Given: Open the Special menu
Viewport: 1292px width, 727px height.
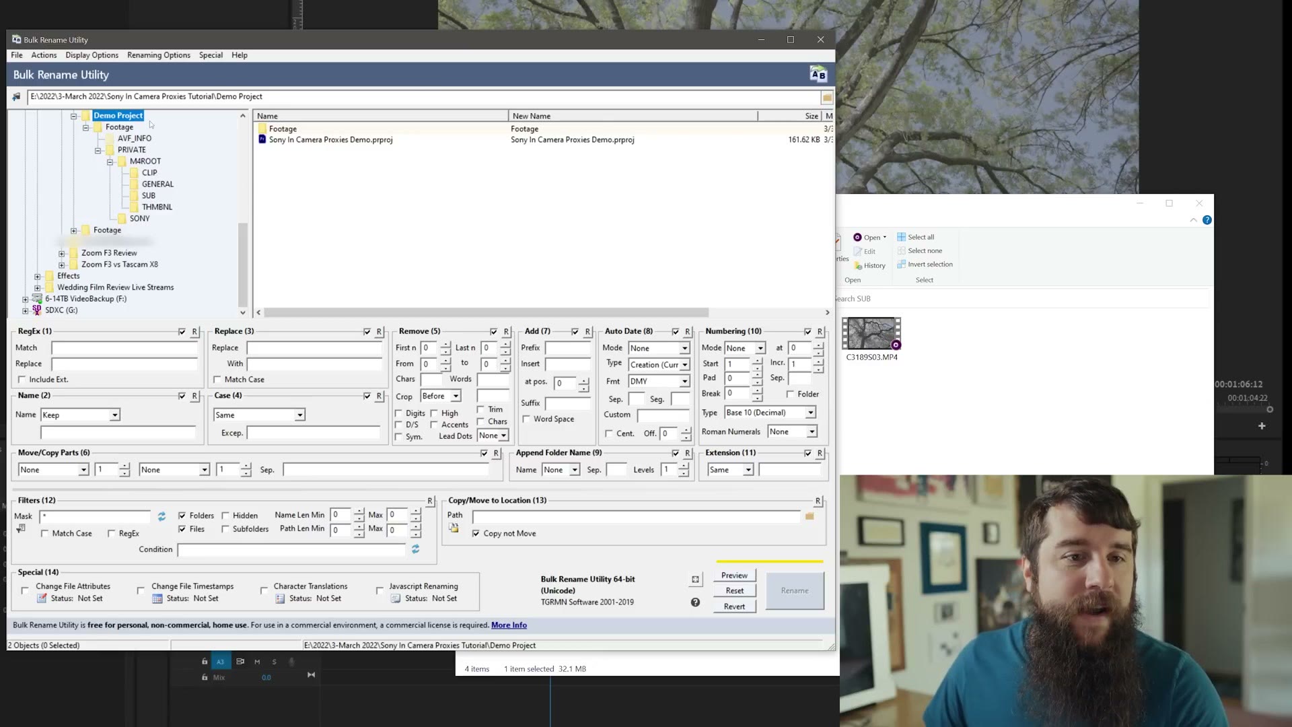Looking at the screenshot, I should point(211,55).
